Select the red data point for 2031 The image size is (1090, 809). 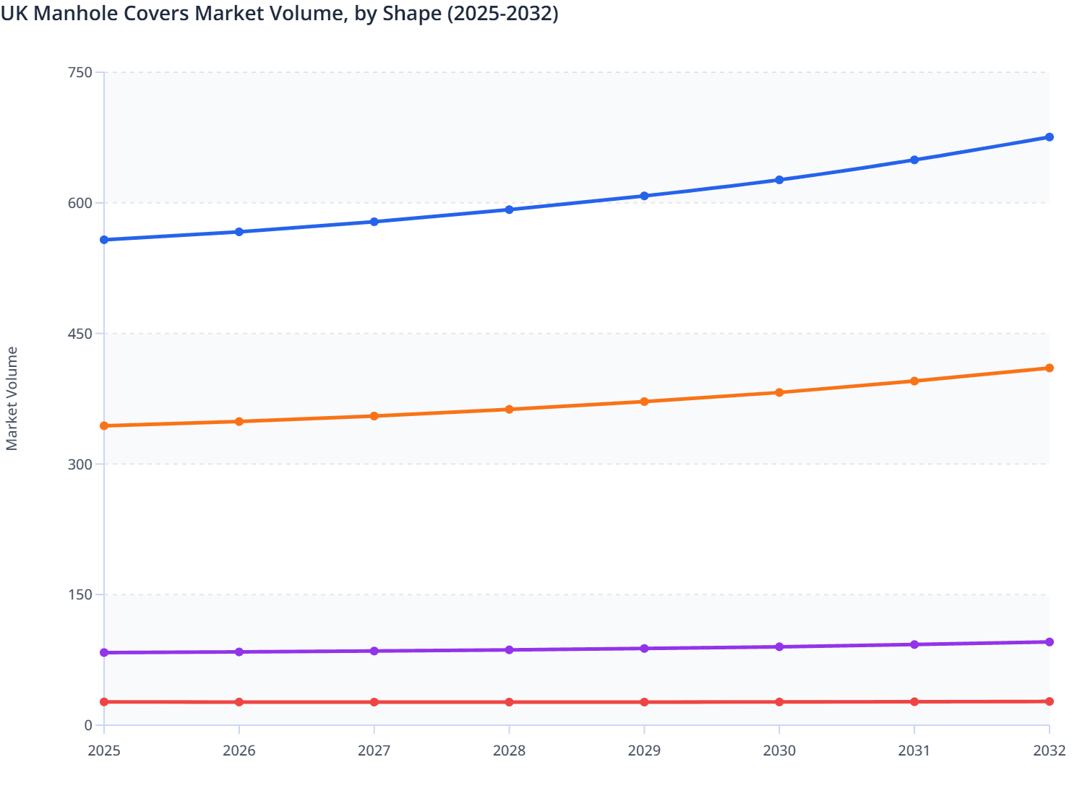[914, 702]
